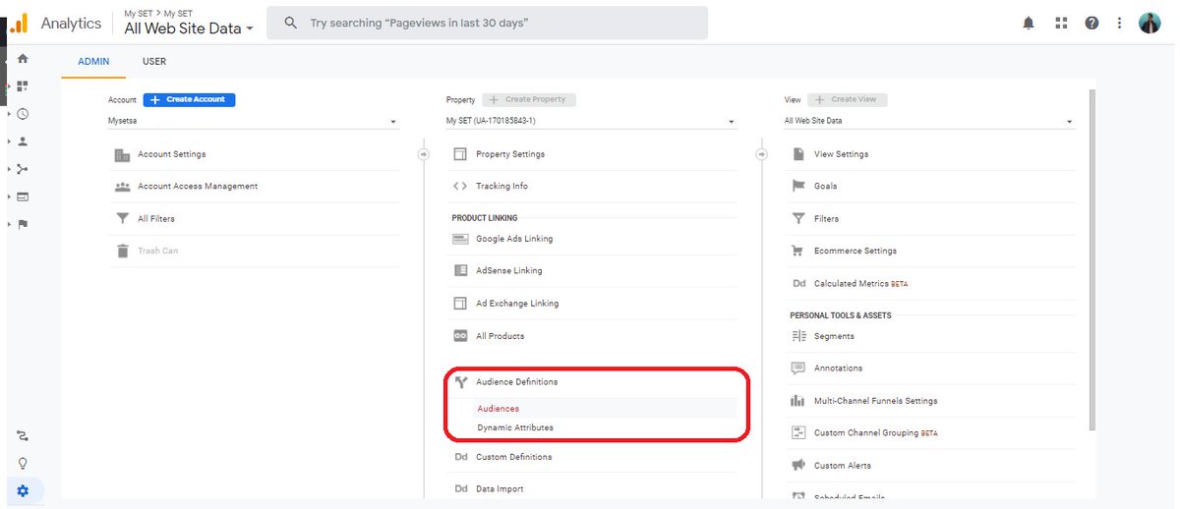1180x509 pixels.
Task: Click the Account Access Management people icon
Action: coord(122,187)
